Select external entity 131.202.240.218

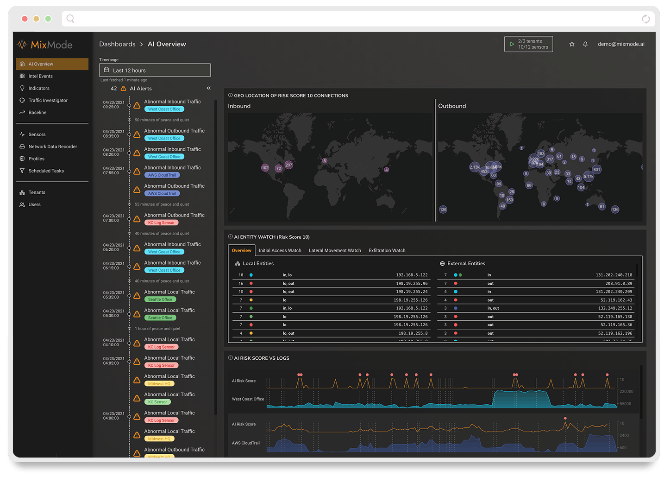pyautogui.click(x=536, y=275)
